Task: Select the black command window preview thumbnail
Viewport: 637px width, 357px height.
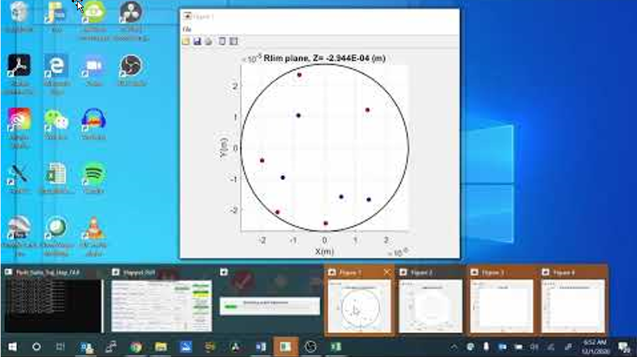Action: click(53, 305)
